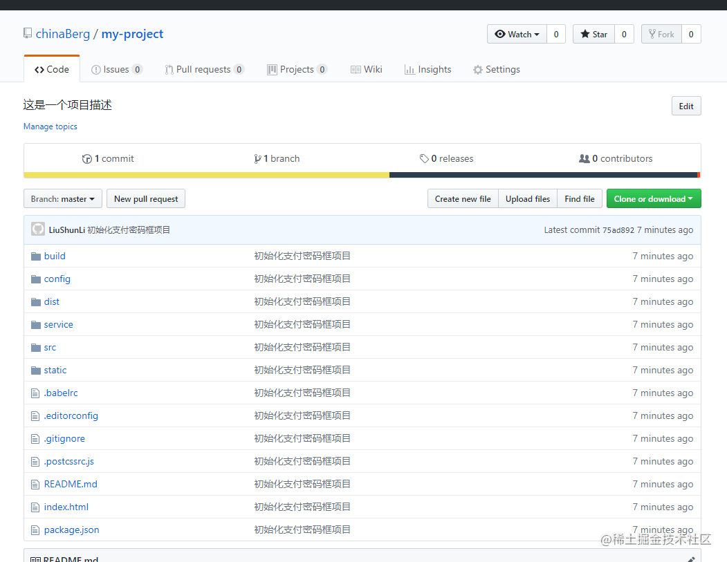Click the Fork button
This screenshot has width=727, height=562.
click(x=661, y=35)
